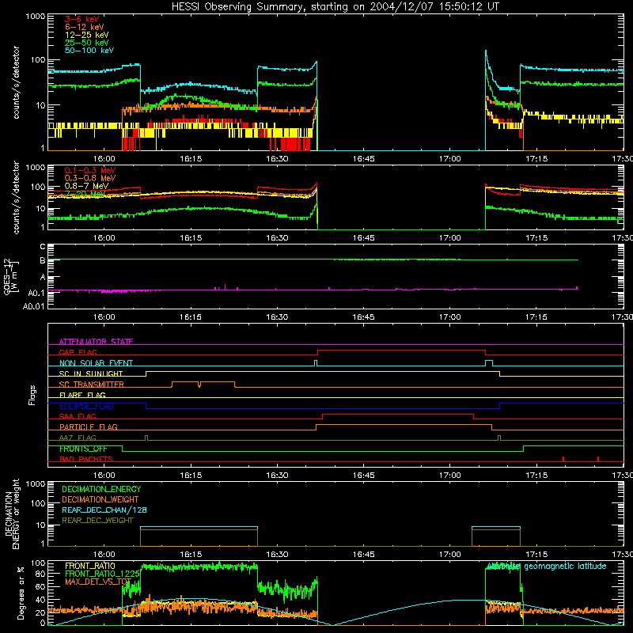This screenshot has width=633, height=633.
Task: Click the 16:45 tick label under the keV plot
Action: coord(363,159)
